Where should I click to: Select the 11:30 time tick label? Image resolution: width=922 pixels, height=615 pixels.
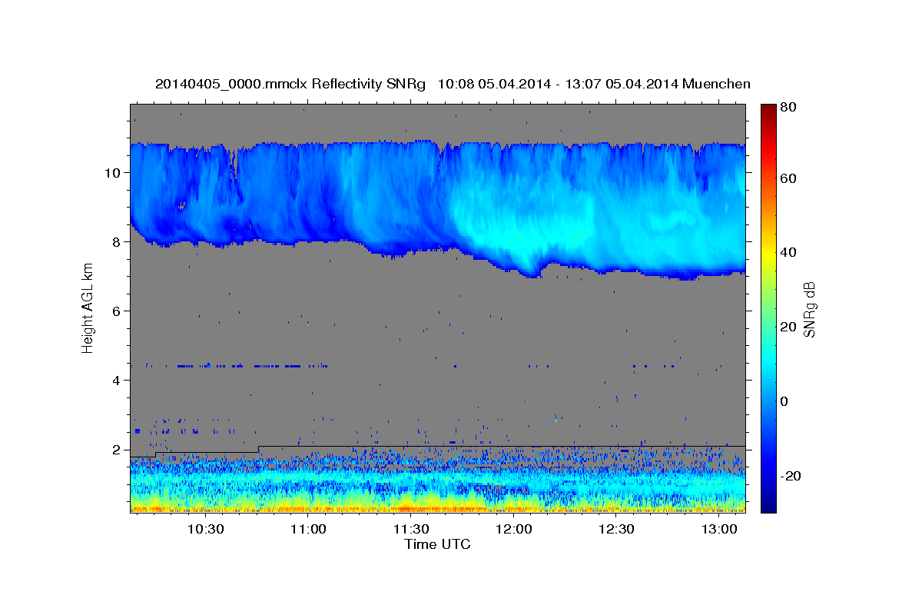point(411,530)
